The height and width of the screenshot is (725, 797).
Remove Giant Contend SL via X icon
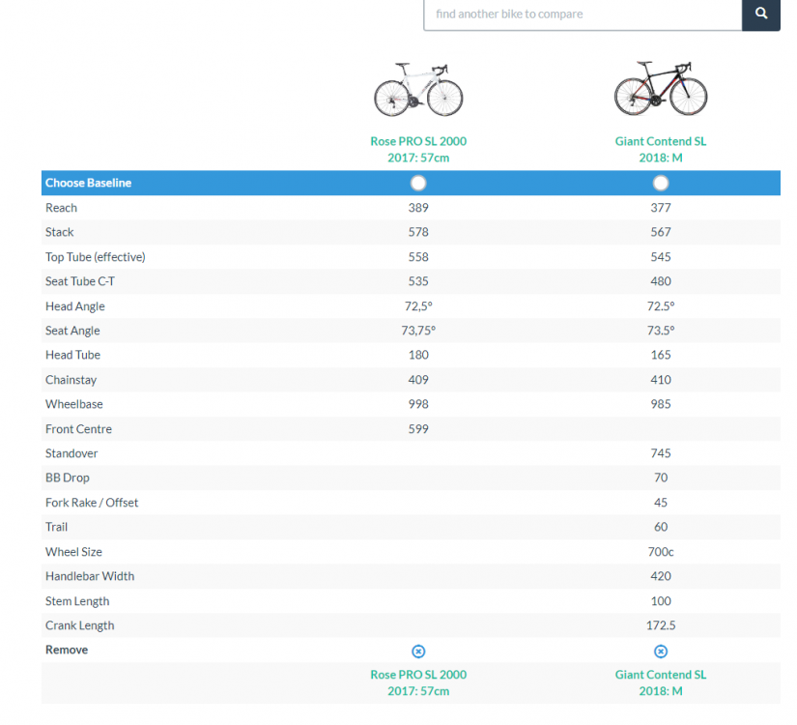point(660,652)
